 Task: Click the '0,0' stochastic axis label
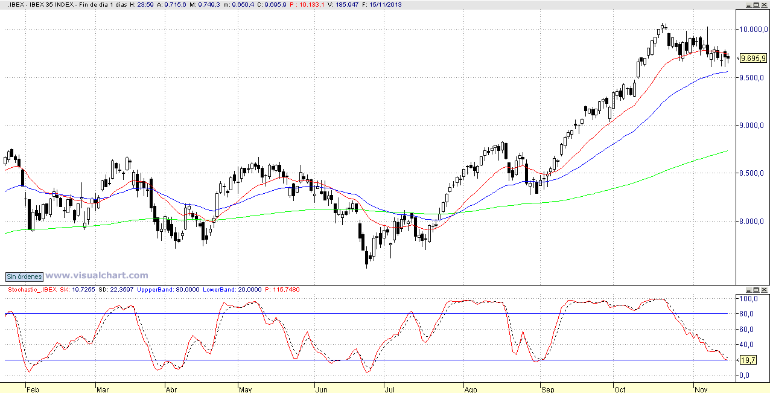coord(744,375)
